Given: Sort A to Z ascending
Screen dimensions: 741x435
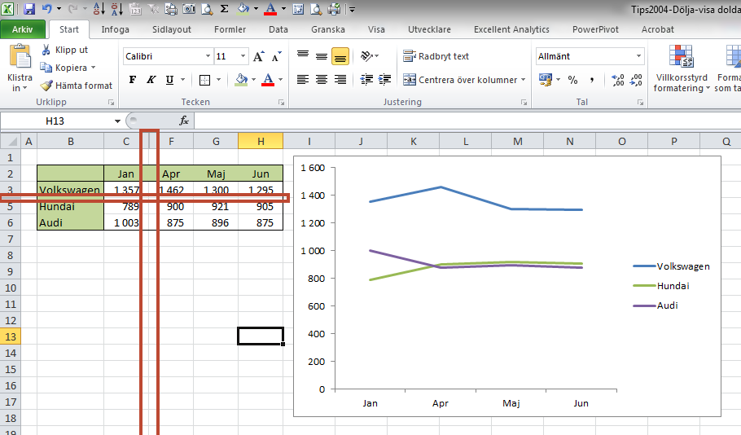Looking at the screenshot, I should tap(99, 8).
